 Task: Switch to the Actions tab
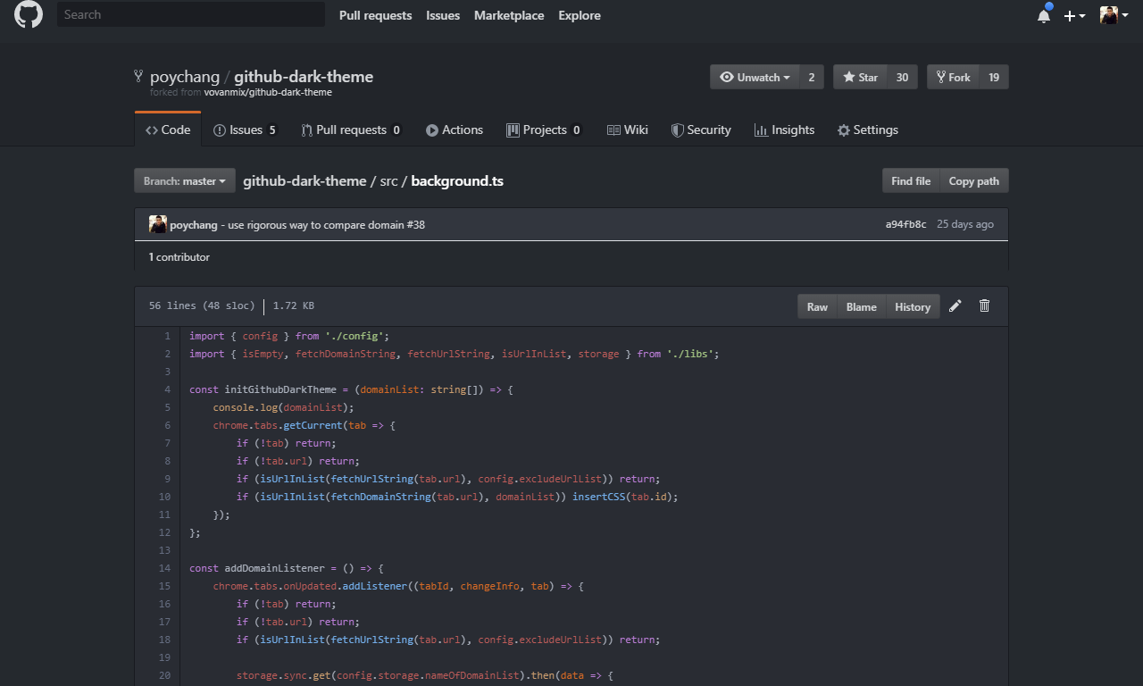(455, 130)
